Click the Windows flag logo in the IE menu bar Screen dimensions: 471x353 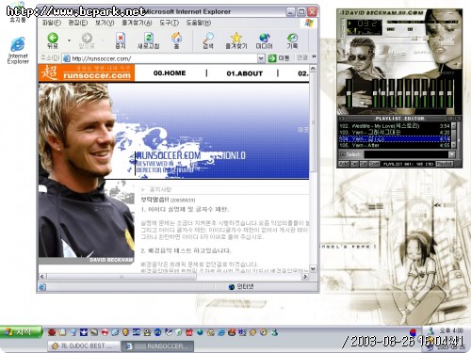(309, 23)
